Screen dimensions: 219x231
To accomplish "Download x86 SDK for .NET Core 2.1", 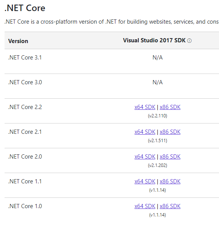I will point(170,132).
